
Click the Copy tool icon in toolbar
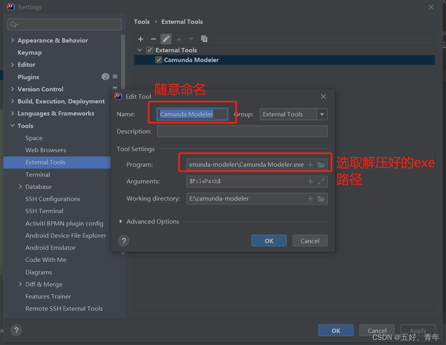[204, 39]
